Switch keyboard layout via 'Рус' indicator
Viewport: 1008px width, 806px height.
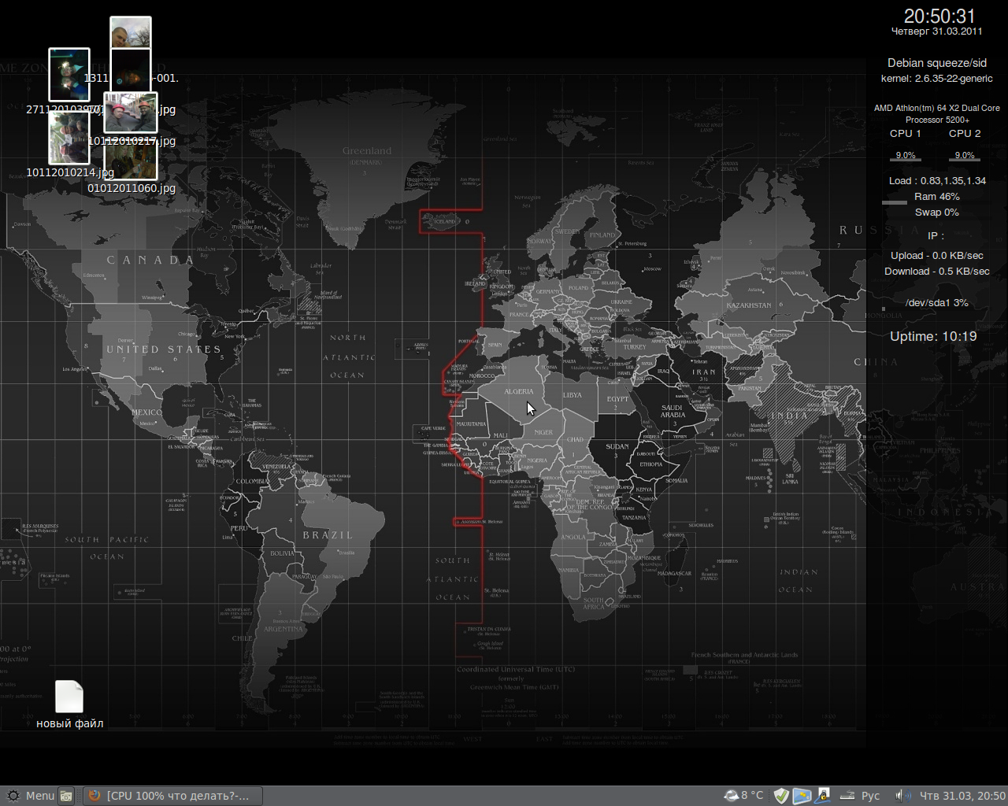[870, 796]
